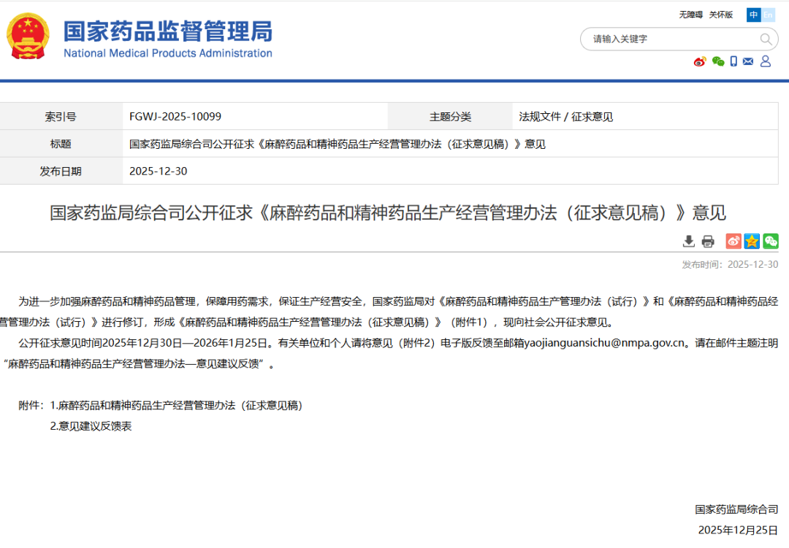The width and height of the screenshot is (789, 548).
Task: Open the Weibo icon below the search bar
Action: (699, 61)
